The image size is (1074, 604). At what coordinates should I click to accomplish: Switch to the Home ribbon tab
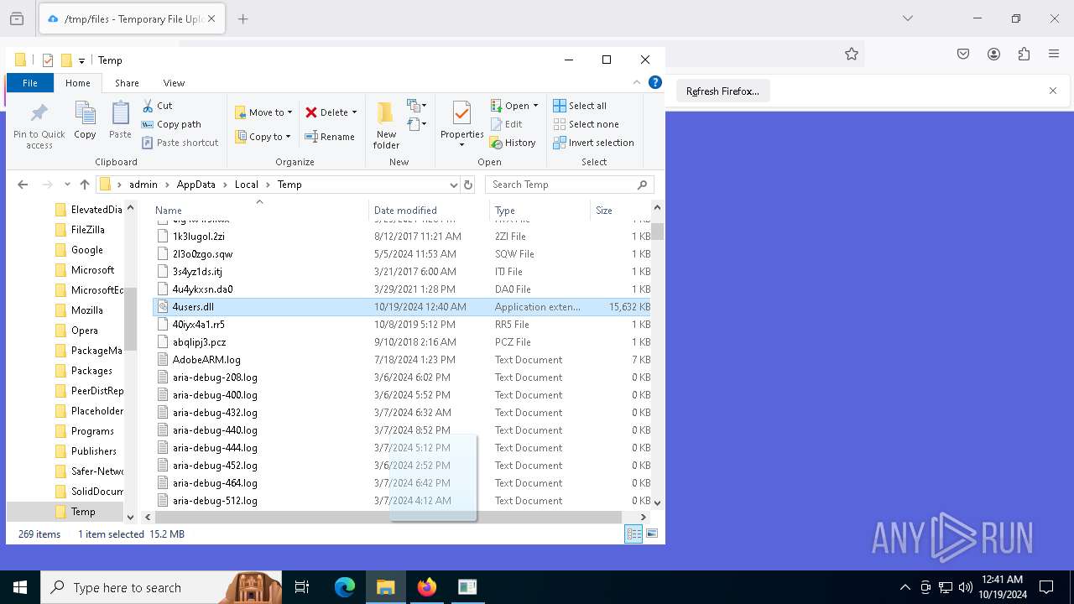pos(78,83)
